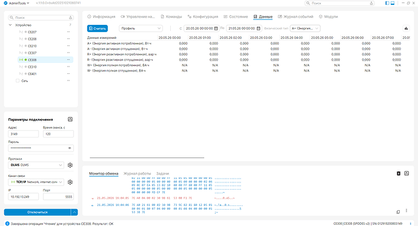Open the Задачи tab
Viewport: 418px width, 226px height.
162,173
